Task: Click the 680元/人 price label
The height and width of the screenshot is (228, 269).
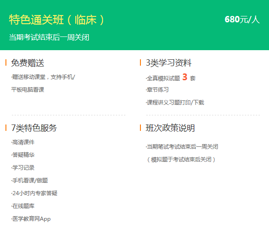Action: (242, 19)
